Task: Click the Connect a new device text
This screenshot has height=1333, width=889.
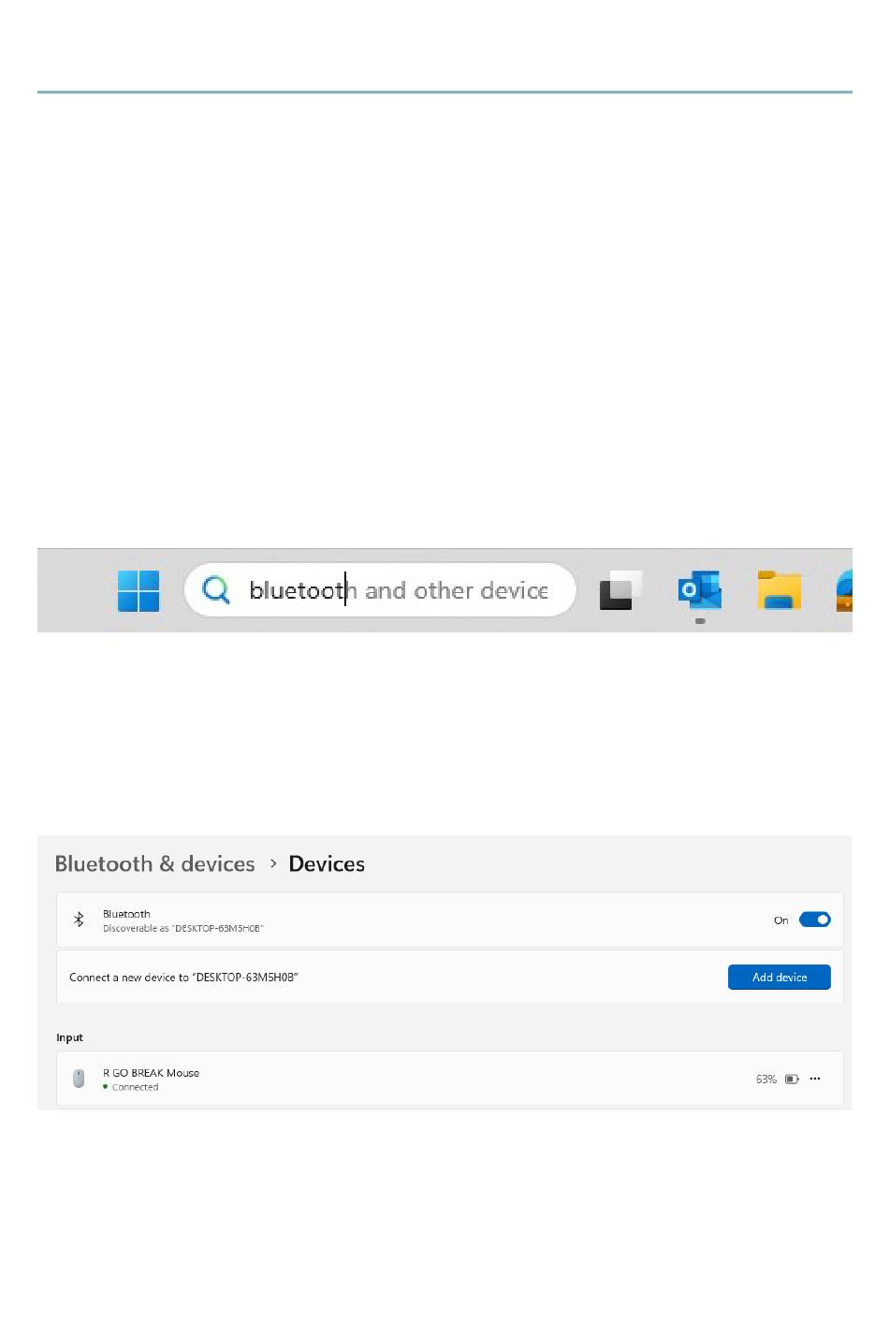Action: point(183,977)
